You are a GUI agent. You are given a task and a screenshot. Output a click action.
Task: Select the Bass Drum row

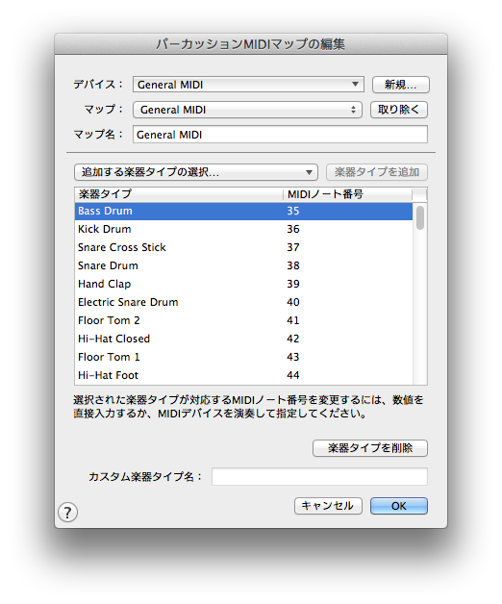243,211
